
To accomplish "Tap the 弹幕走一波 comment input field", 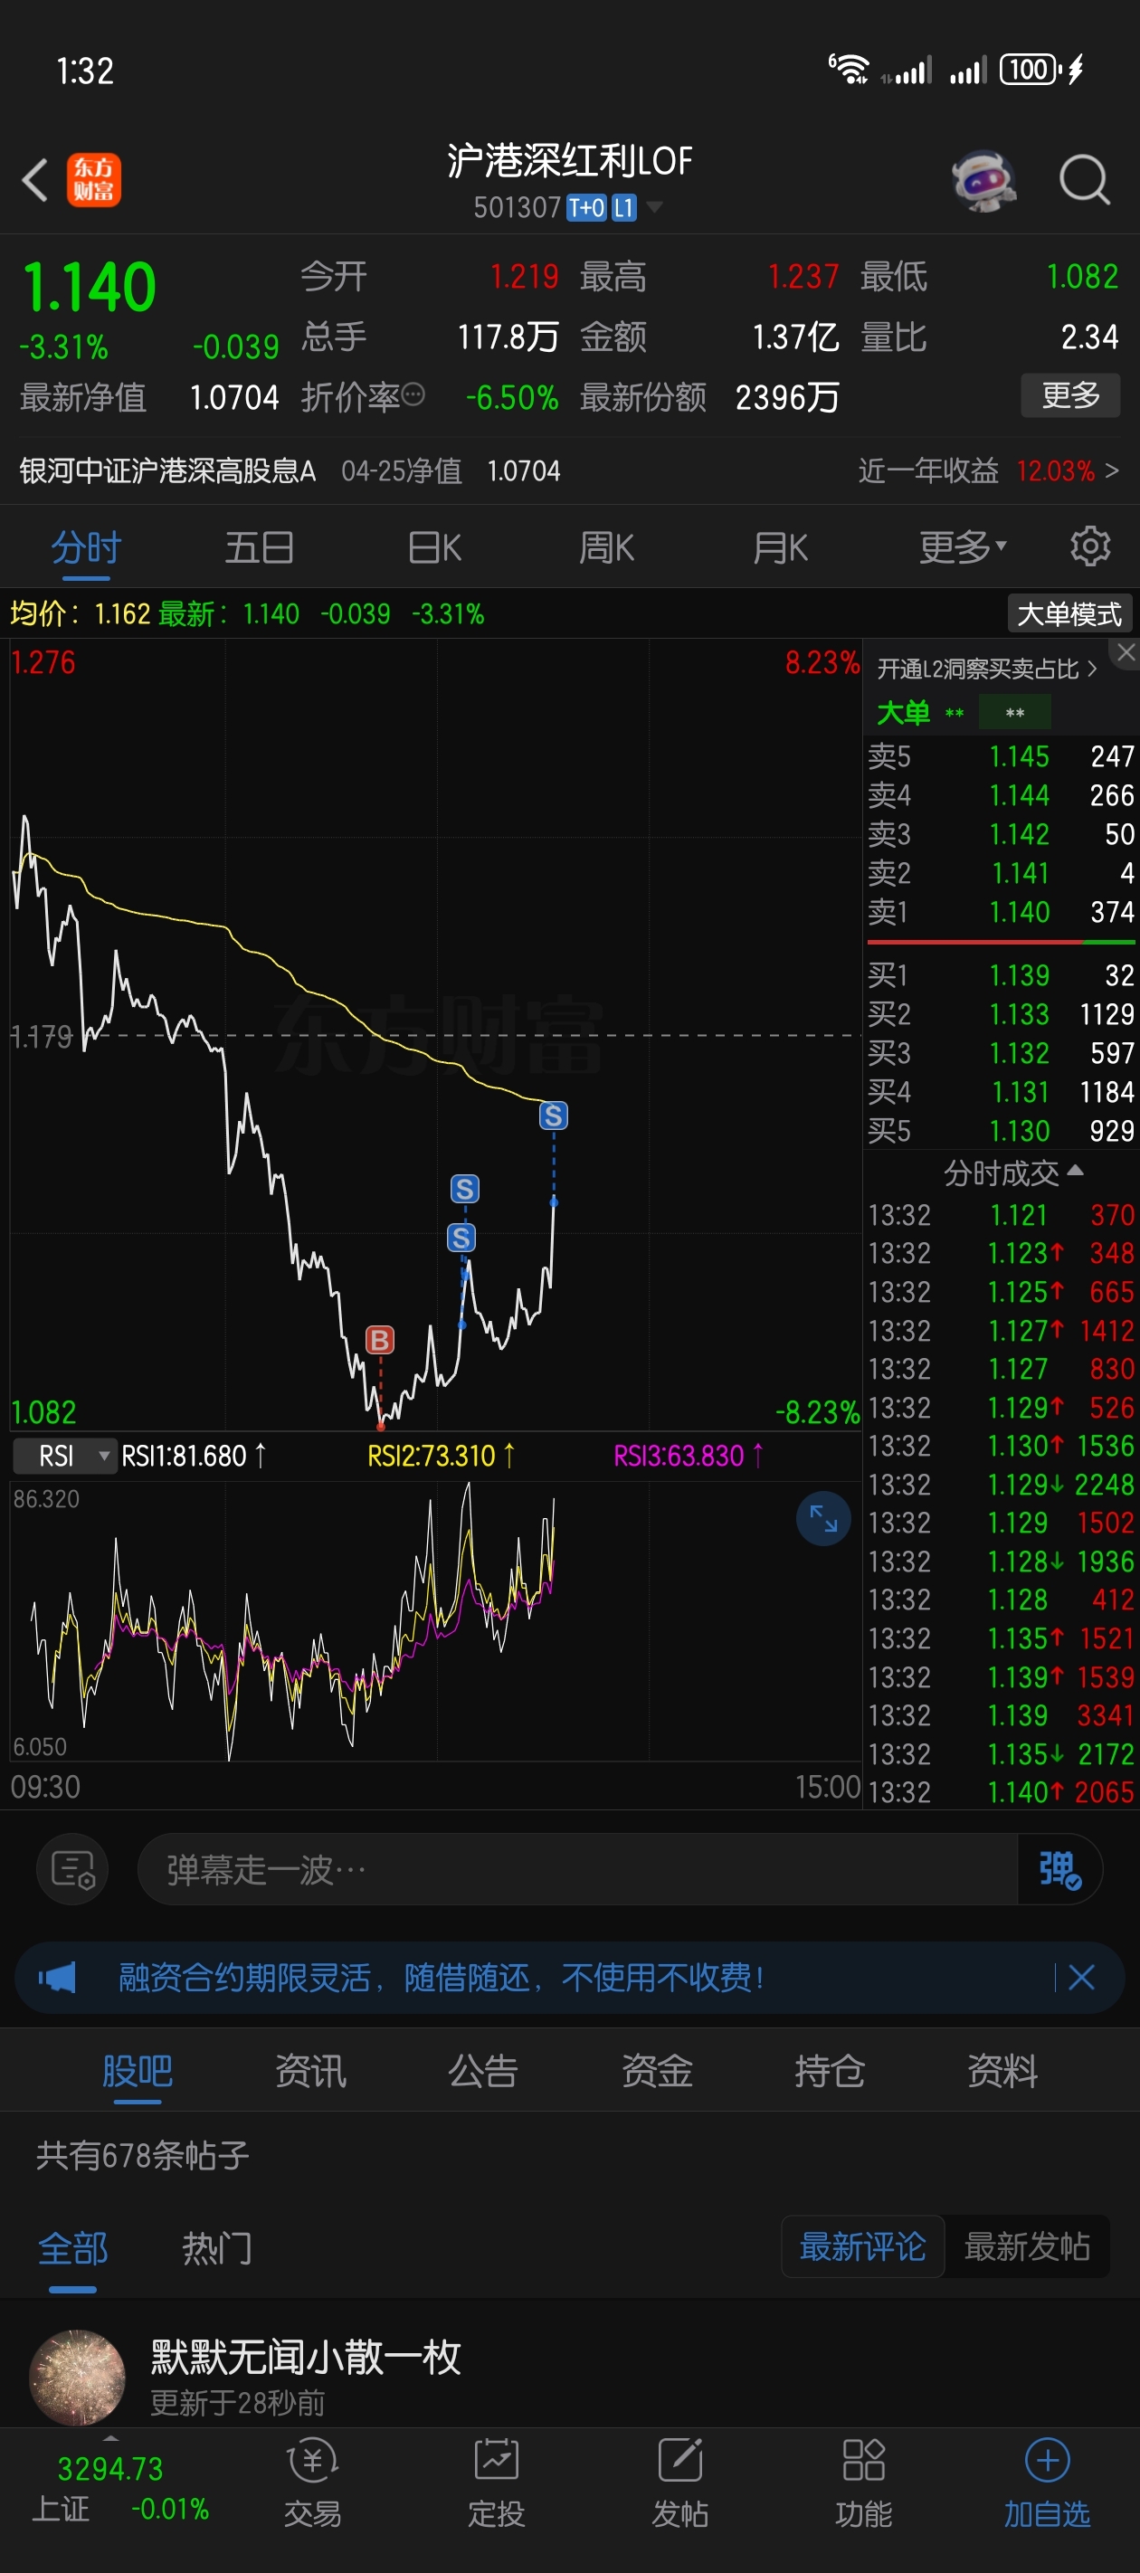I will pos(576,1868).
